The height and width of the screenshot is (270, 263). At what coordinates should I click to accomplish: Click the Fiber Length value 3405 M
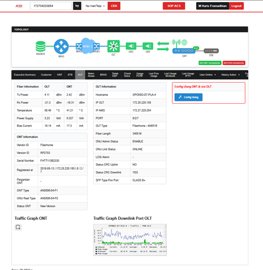click(x=137, y=133)
